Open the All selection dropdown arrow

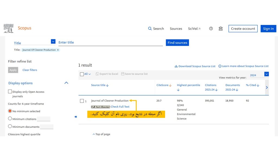click(x=90, y=74)
